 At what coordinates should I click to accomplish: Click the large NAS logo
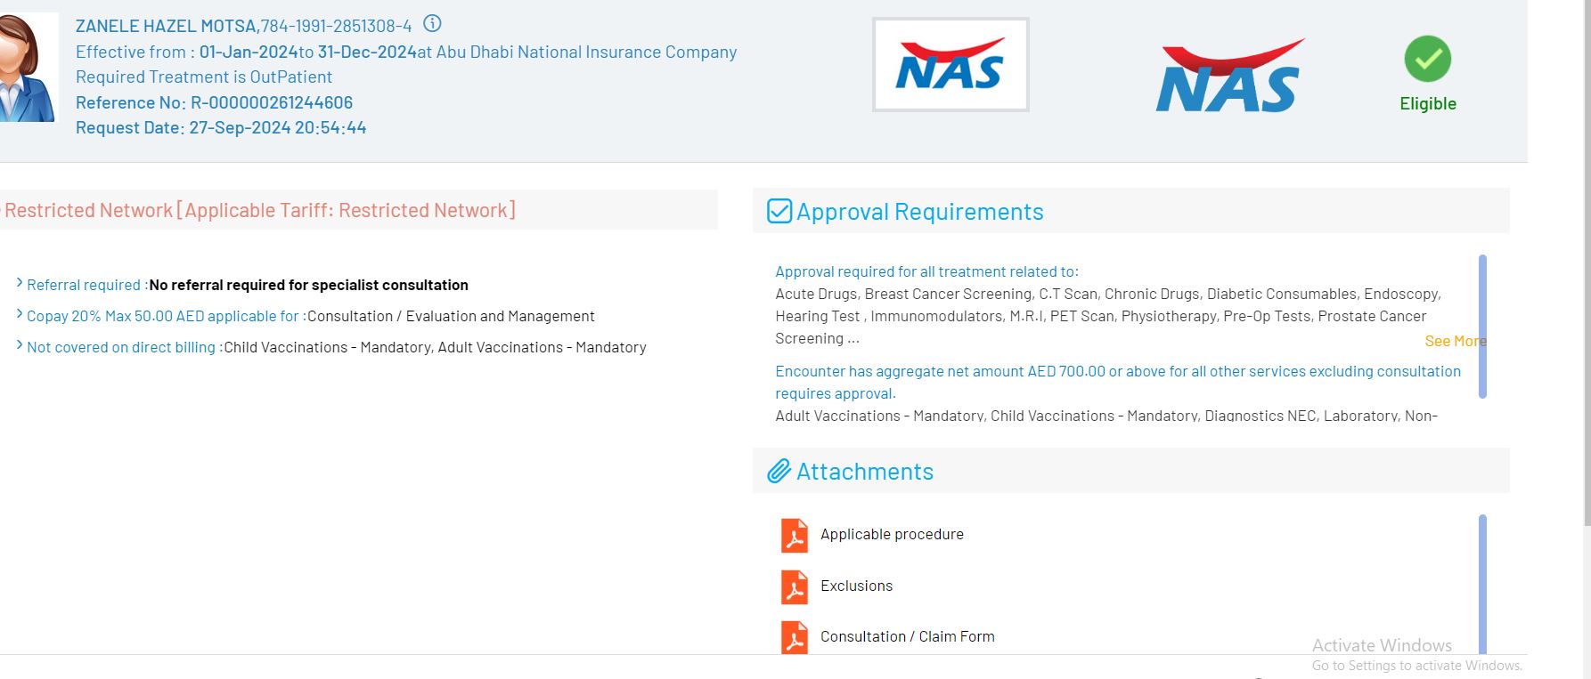1229,76
